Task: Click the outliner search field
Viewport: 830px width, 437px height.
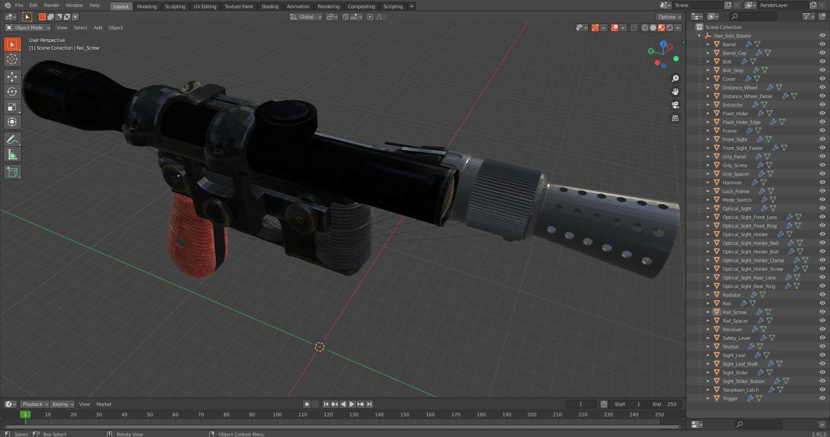Action: coord(753,16)
